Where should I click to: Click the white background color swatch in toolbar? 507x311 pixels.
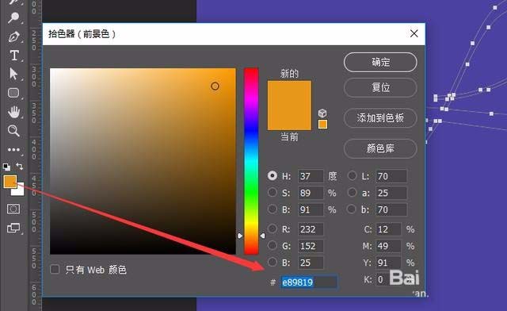coord(19,191)
